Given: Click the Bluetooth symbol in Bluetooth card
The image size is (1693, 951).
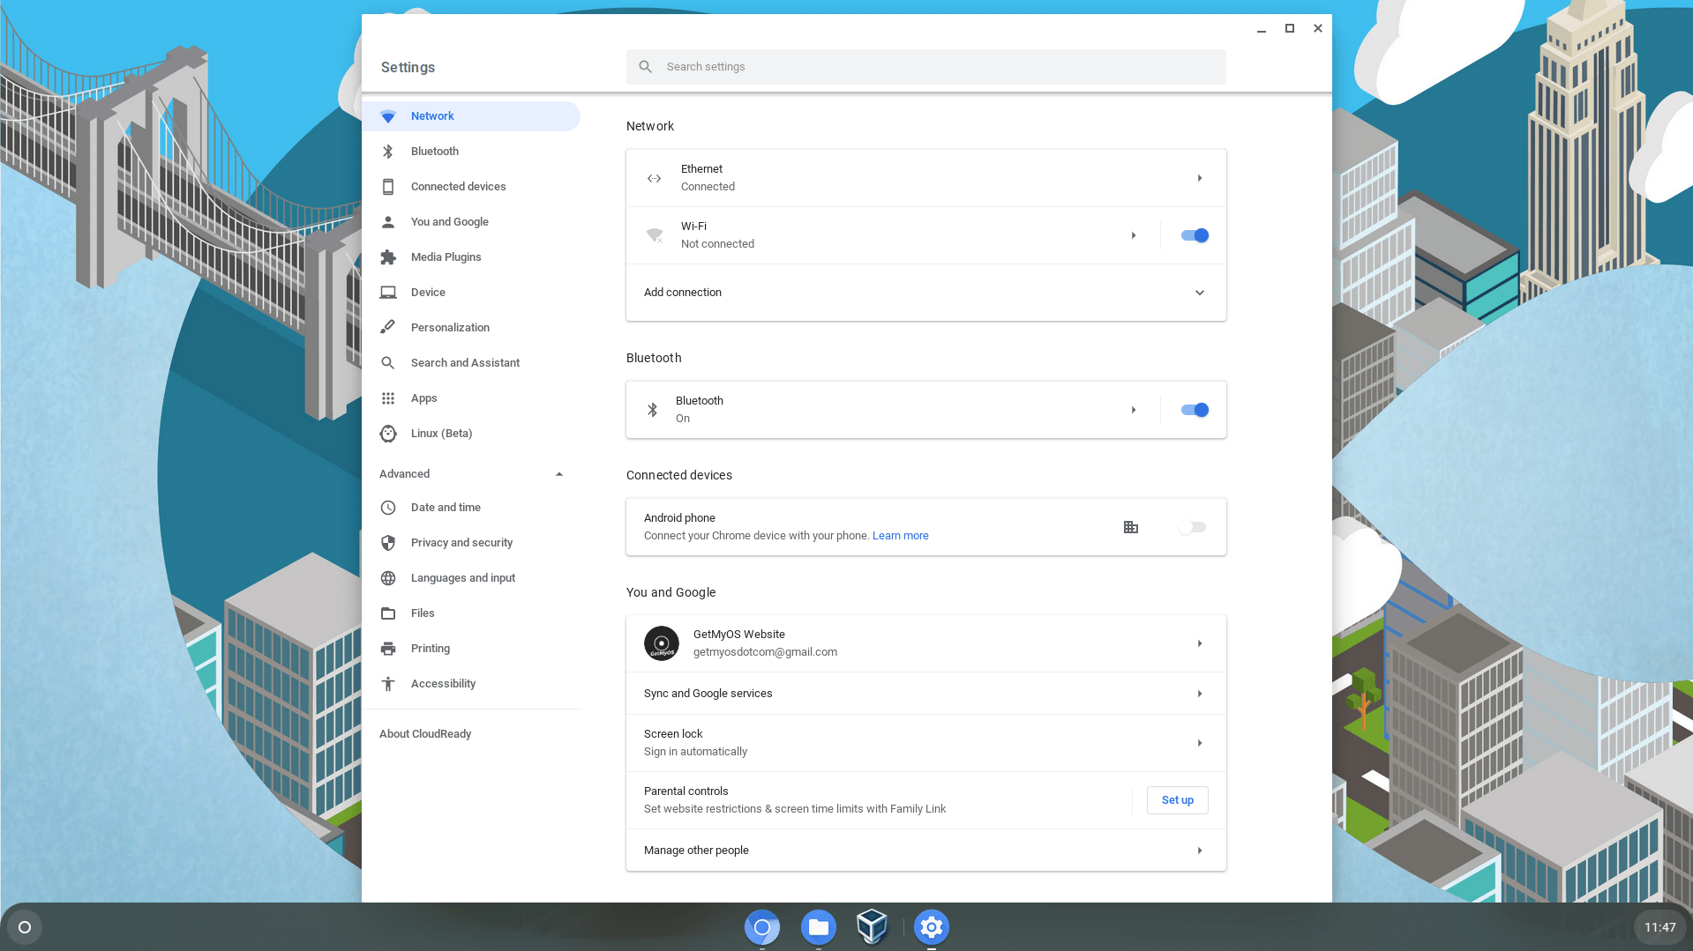Looking at the screenshot, I should (x=653, y=410).
